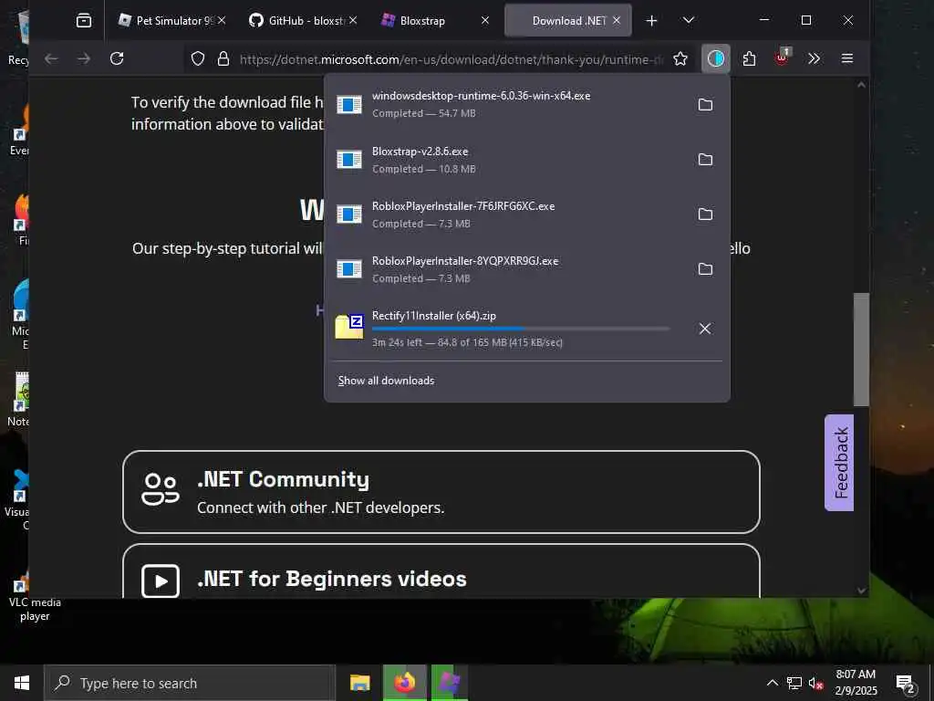The image size is (934, 701).
Task: Toggle the downloads panel button
Action: [x=715, y=58]
